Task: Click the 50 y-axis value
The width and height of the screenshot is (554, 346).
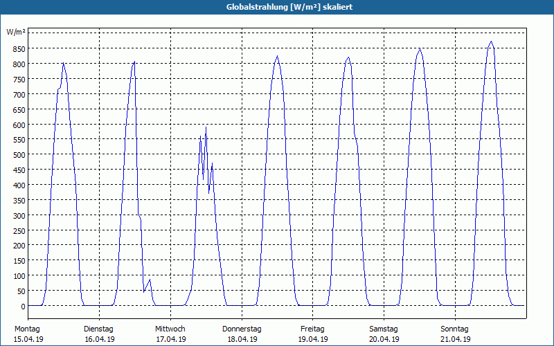Action: [21, 291]
